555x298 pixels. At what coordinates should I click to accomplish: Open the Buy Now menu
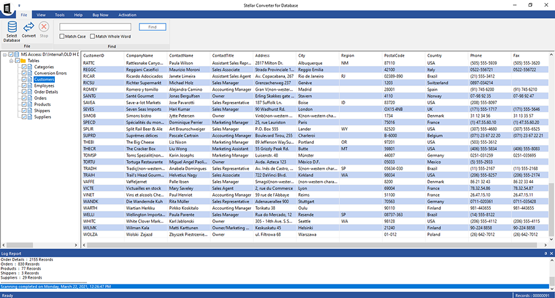click(x=101, y=15)
